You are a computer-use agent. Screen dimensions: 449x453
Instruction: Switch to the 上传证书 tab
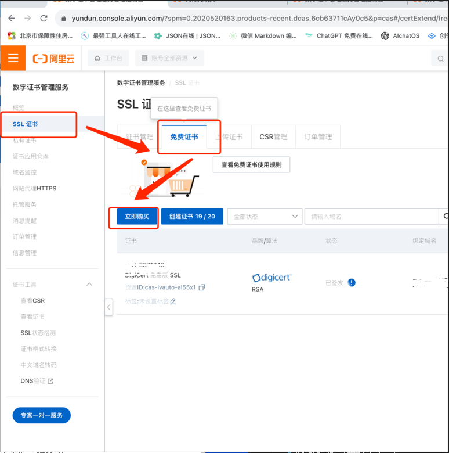(x=229, y=136)
